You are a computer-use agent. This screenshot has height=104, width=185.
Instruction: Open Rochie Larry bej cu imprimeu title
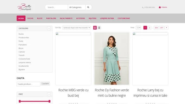point(150,93)
